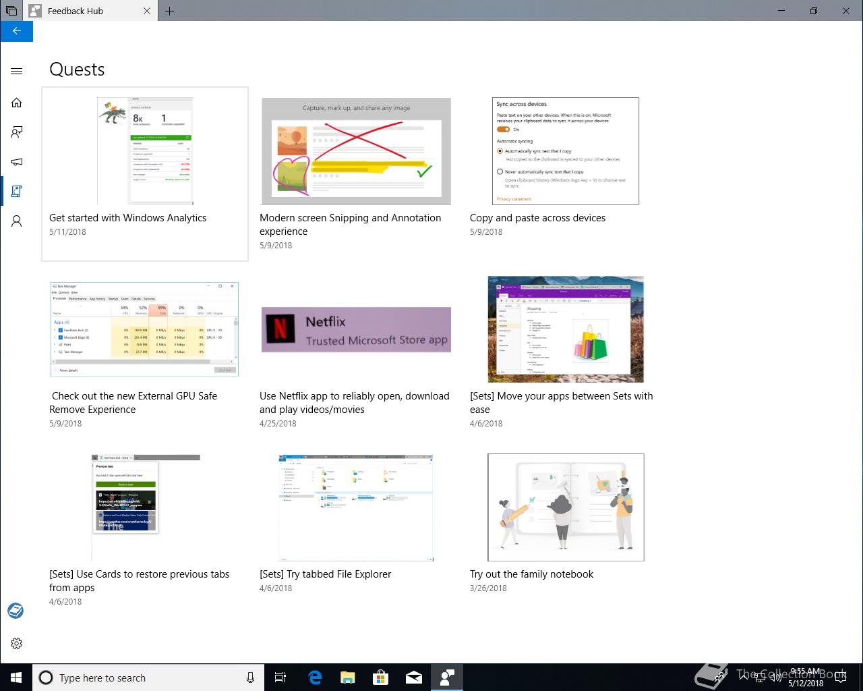Click the 3/26/2018 date under family notebook
This screenshot has height=691, width=863.
point(488,588)
